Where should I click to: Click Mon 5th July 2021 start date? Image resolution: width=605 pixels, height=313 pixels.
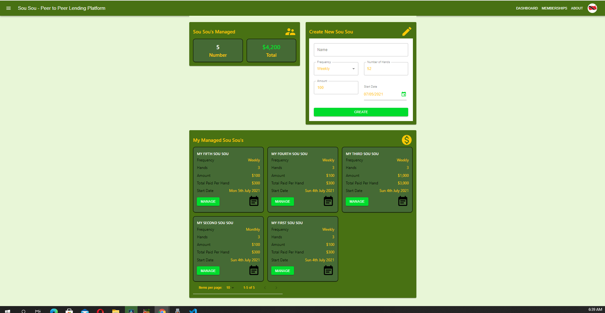pyautogui.click(x=244, y=191)
